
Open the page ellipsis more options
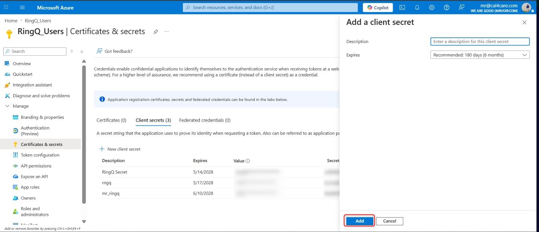tap(166, 32)
